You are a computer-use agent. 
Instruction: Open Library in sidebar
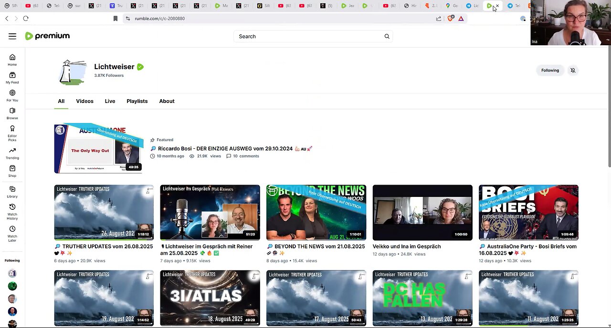(x=12, y=192)
